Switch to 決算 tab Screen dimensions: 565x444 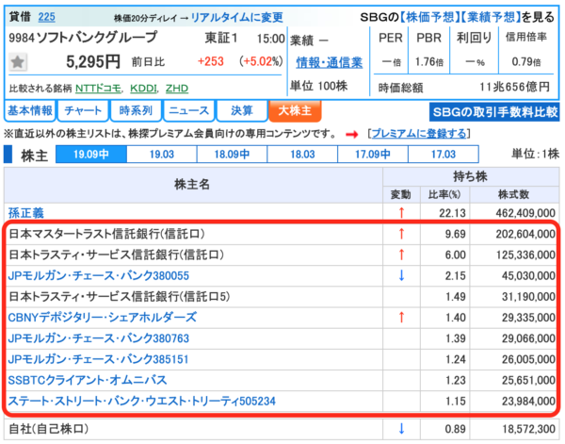[242, 110]
